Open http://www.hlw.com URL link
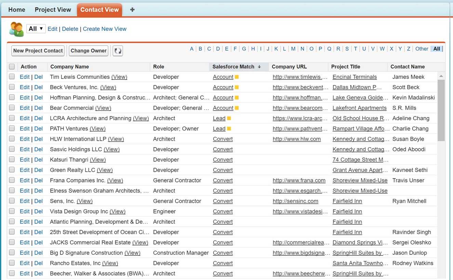The image size is (453, 280). 296,139
